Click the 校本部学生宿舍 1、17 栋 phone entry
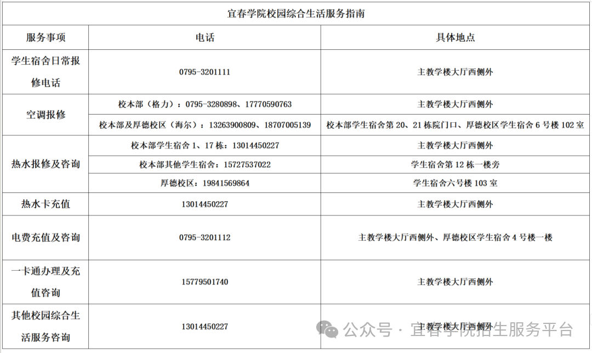 pyautogui.click(x=204, y=146)
